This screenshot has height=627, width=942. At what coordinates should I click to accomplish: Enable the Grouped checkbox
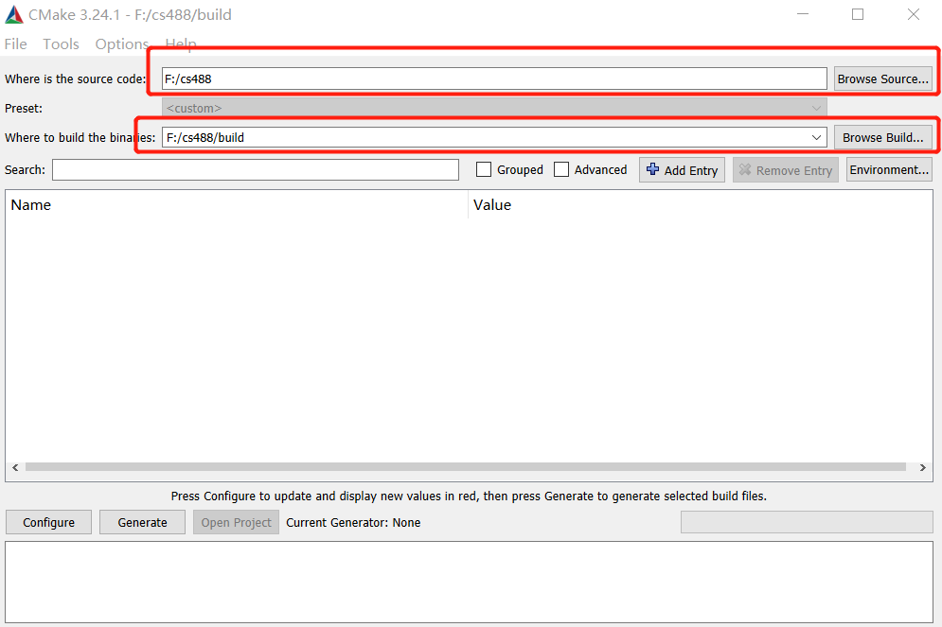pyautogui.click(x=484, y=170)
